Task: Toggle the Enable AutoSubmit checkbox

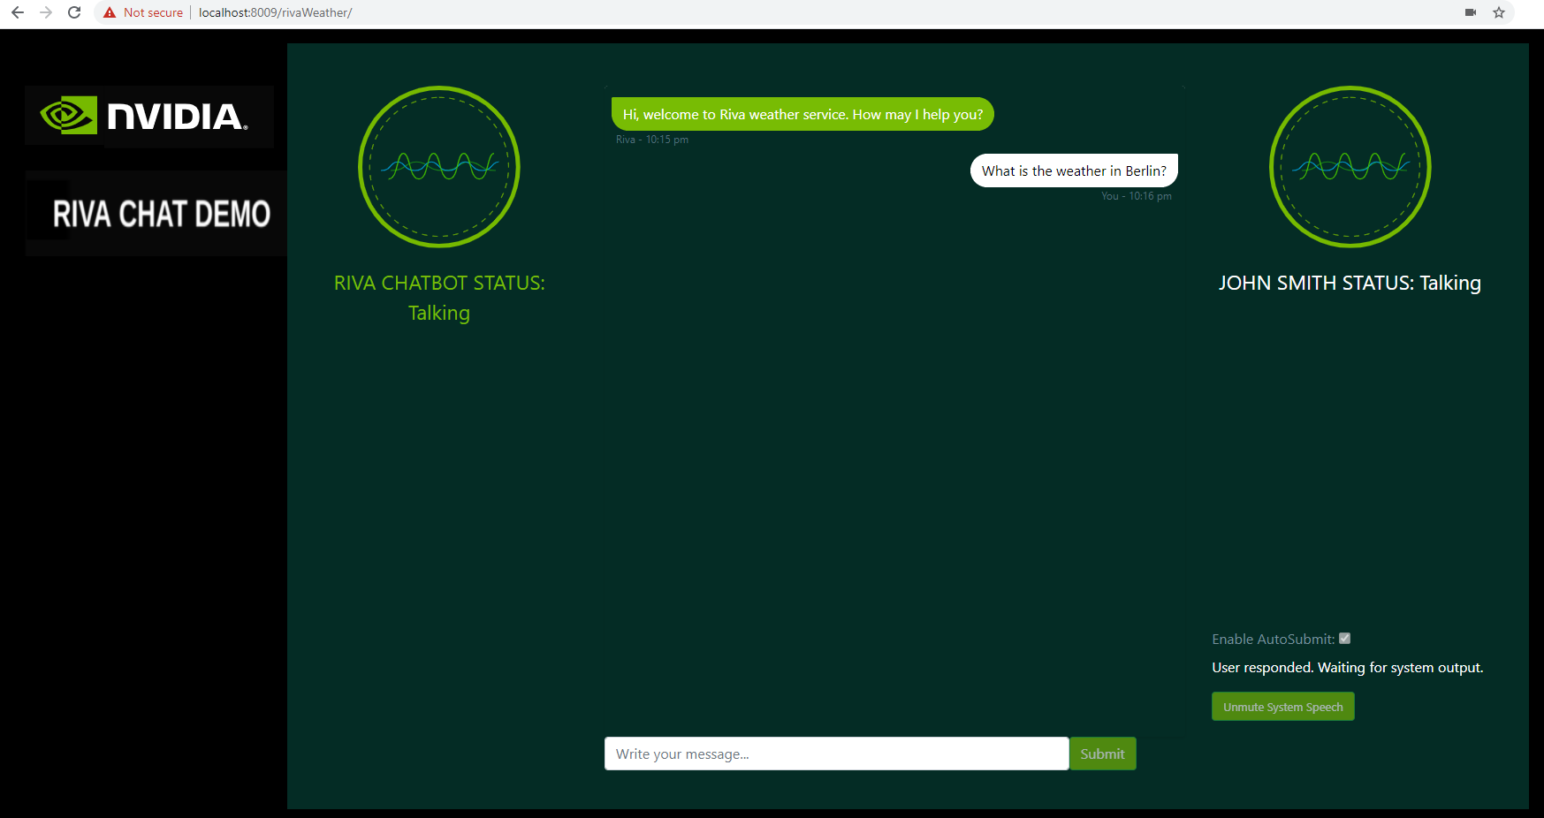Action: pyautogui.click(x=1344, y=639)
